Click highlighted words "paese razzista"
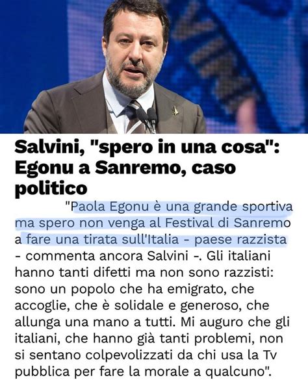 pyautogui.click(x=240, y=240)
